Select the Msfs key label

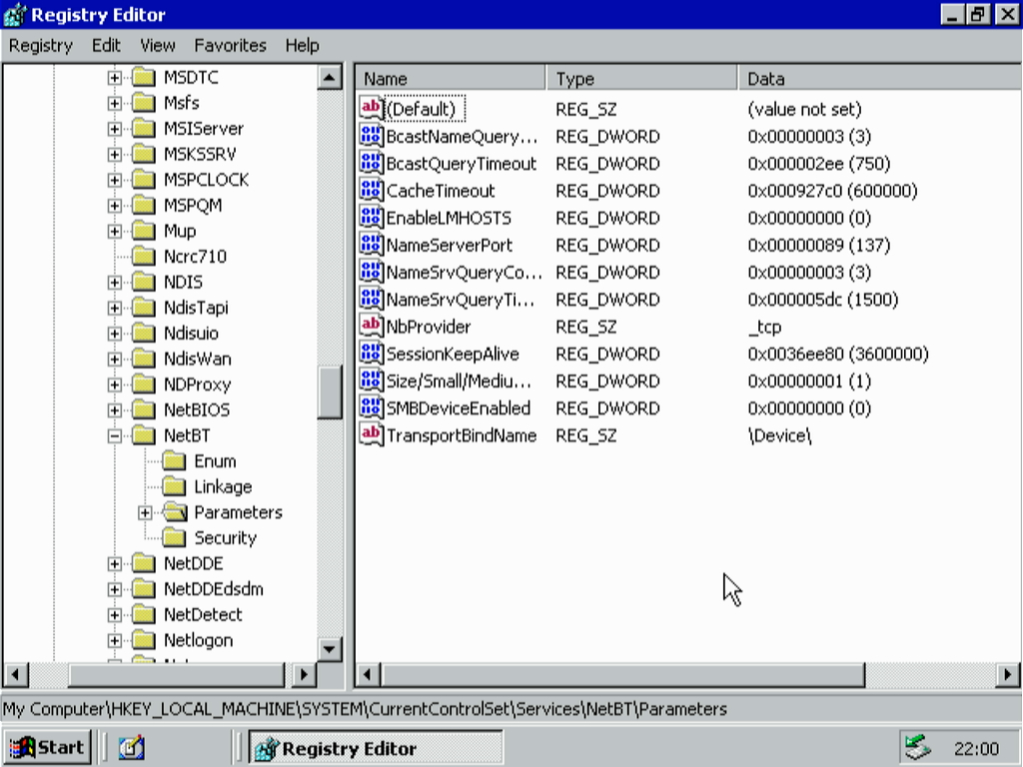pyautogui.click(x=182, y=103)
